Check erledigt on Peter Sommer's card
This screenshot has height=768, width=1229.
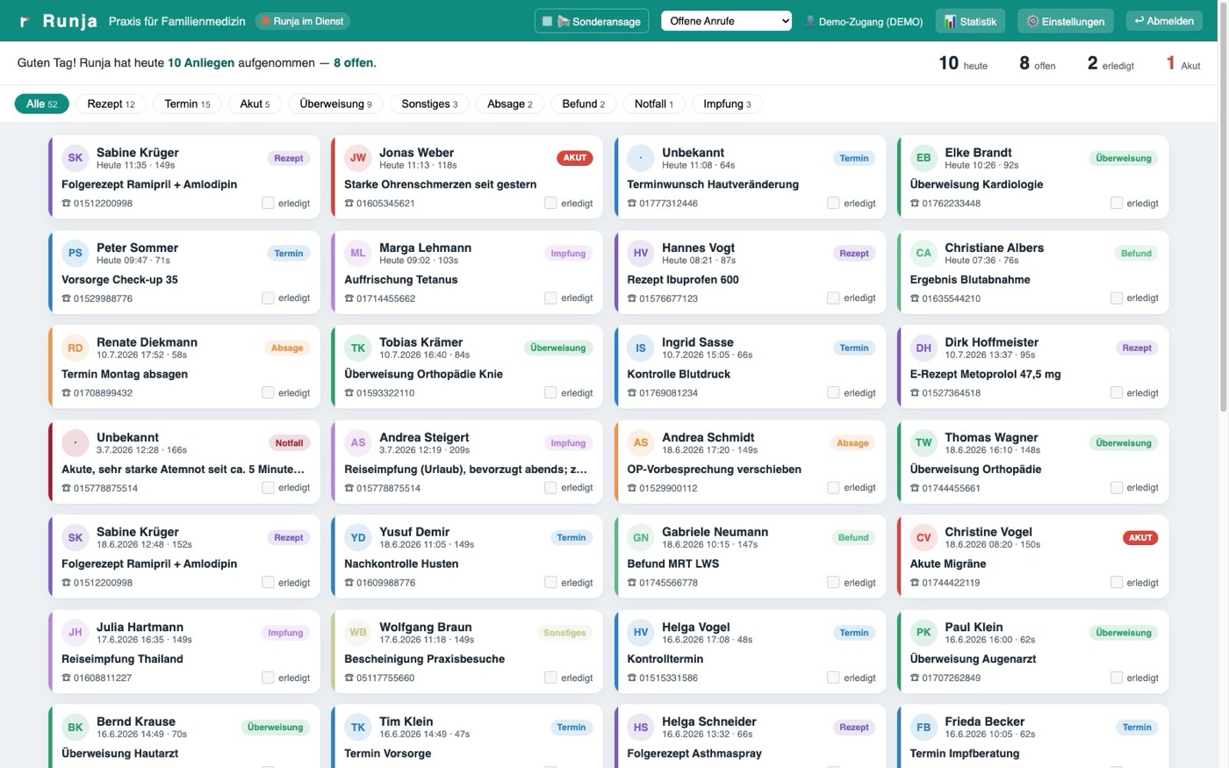(x=268, y=298)
